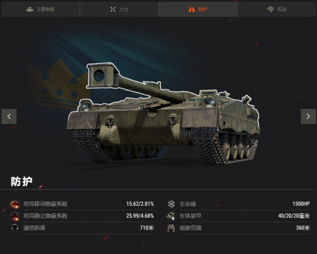This screenshot has height=254, width=317.
Task: Click the binoculars icon beside 观察范围
Action: [x=171, y=228]
